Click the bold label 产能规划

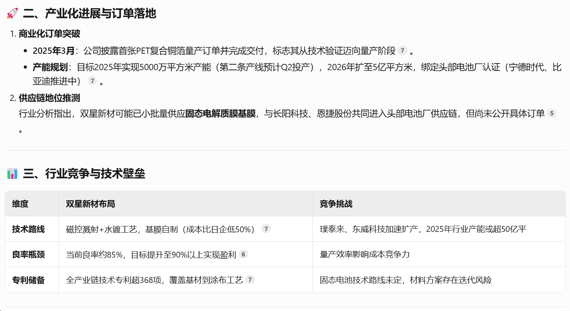[50, 67]
